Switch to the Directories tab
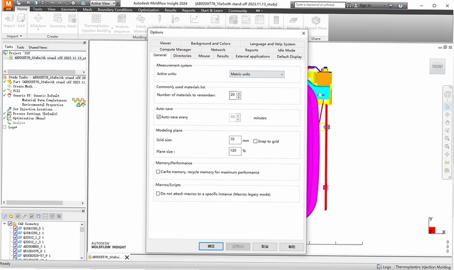The image size is (454, 270). point(182,56)
